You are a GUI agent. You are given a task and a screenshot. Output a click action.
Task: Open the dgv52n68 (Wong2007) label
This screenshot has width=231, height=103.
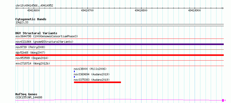30,53
